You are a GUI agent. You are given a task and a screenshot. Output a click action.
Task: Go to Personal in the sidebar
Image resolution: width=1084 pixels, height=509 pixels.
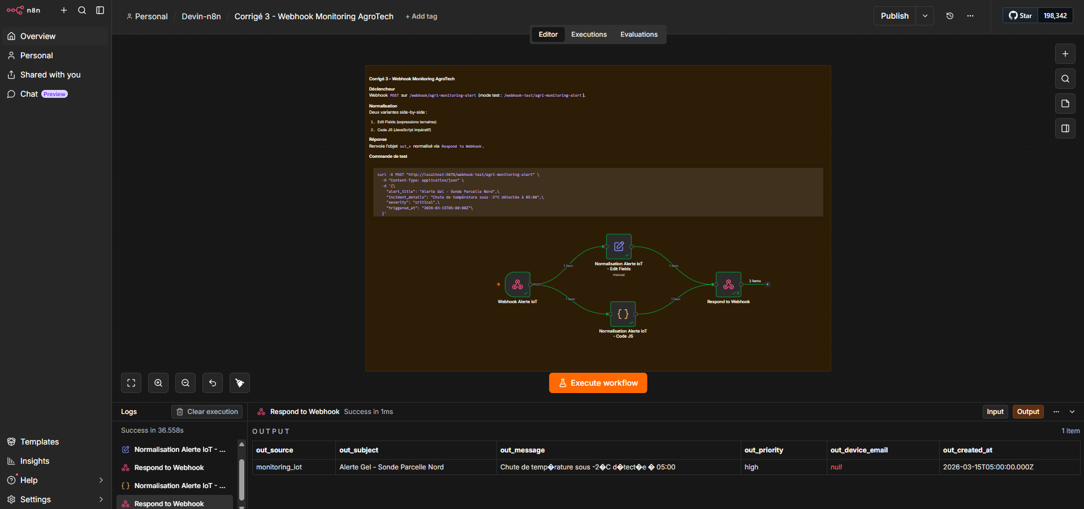55,55
